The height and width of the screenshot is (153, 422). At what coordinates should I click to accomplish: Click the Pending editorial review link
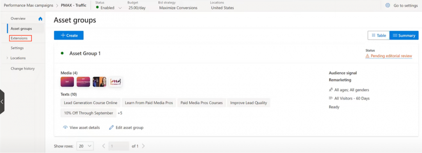point(391,56)
